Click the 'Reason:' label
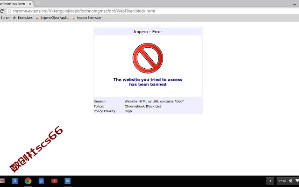Image resolution: width=299 pixels, height=187 pixels. pos(100,101)
